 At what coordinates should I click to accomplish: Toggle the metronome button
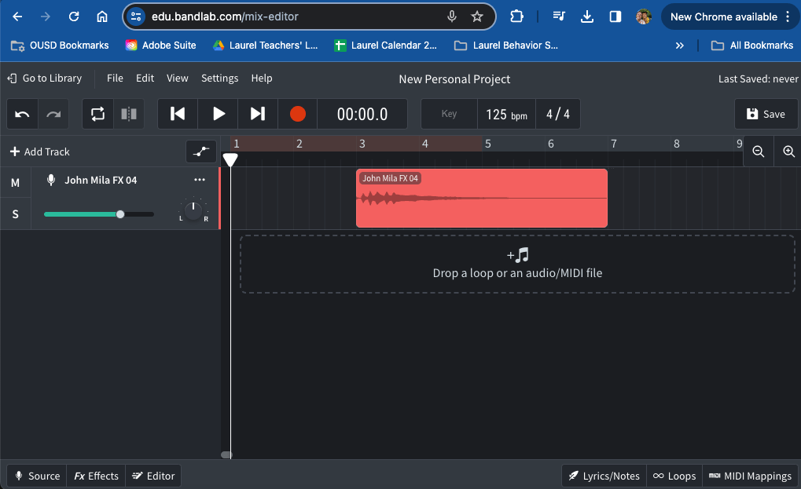[x=129, y=114]
